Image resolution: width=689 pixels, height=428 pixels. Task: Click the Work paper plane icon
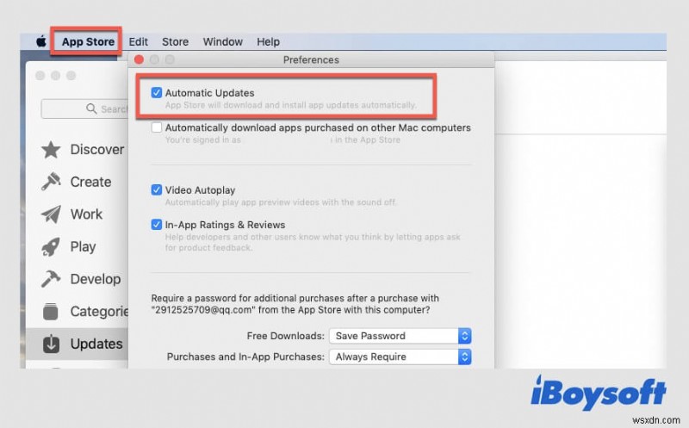click(x=51, y=214)
